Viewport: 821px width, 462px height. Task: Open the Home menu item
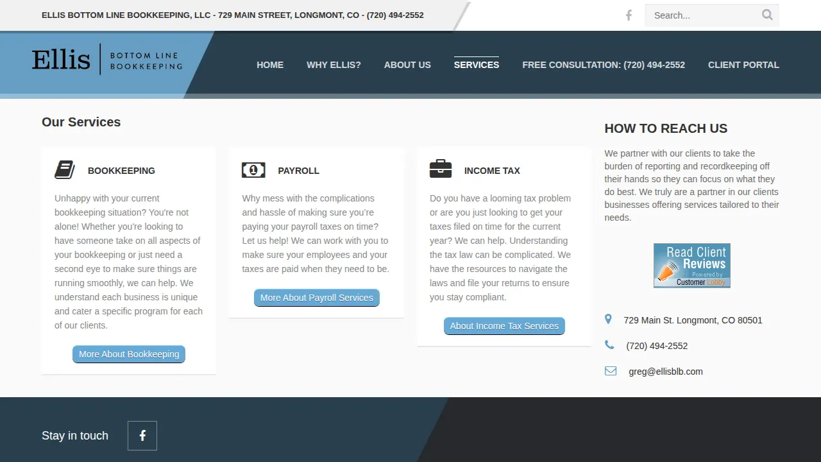click(270, 65)
